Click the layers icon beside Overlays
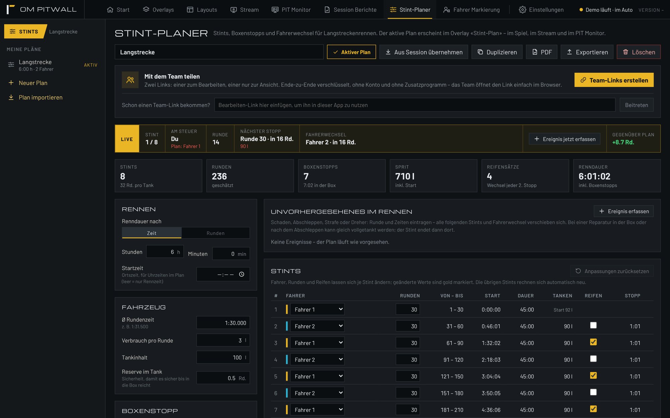This screenshot has width=670, height=418. click(146, 9)
